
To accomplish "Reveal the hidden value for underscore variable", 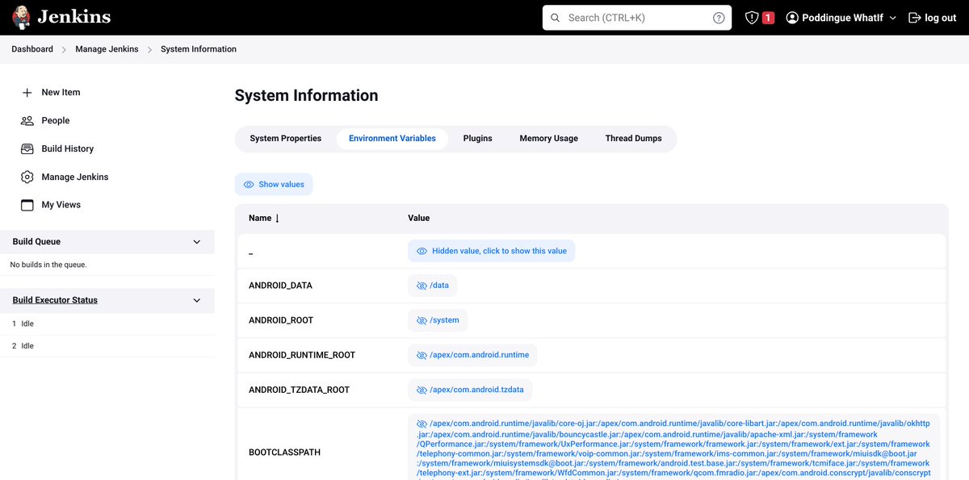I will pyautogui.click(x=491, y=251).
